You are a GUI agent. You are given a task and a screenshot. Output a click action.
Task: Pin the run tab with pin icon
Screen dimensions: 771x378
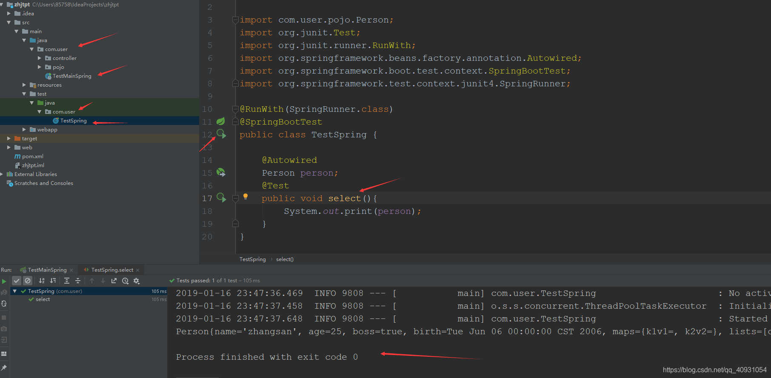point(4,368)
